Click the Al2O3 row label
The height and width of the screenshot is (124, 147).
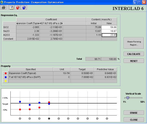pyautogui.click(x=9, y=35)
